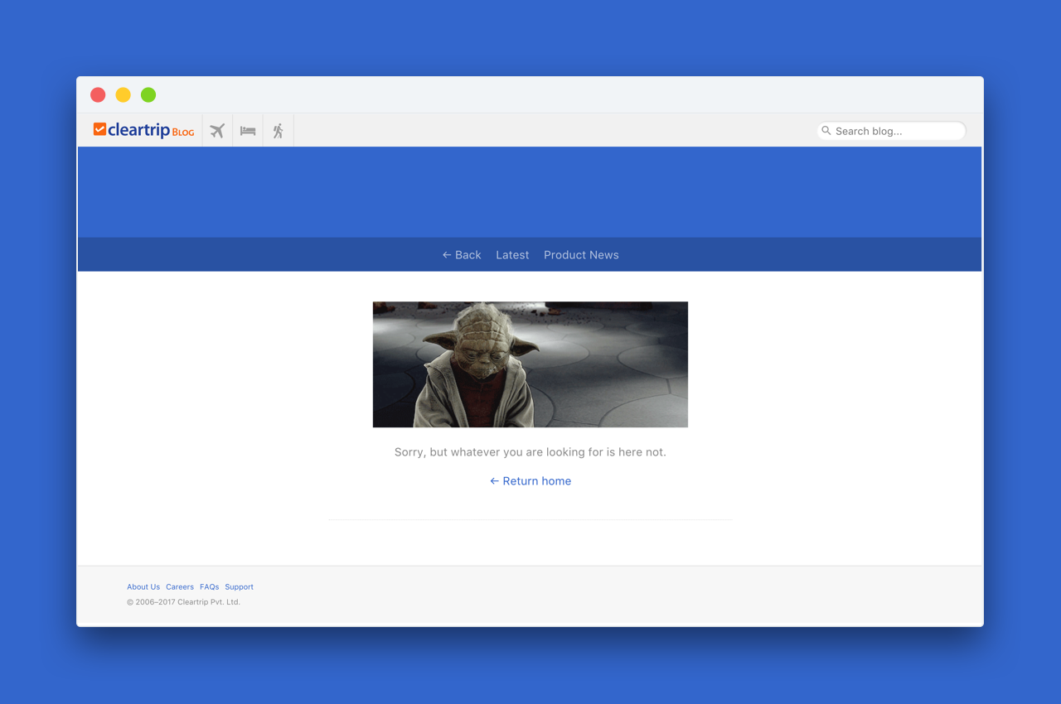Click the Yoda 404 image
Image resolution: width=1061 pixels, height=704 pixels.
click(530, 364)
